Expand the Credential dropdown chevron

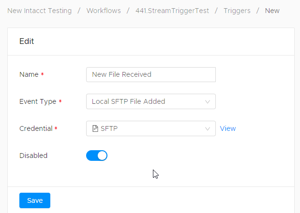[x=208, y=129]
